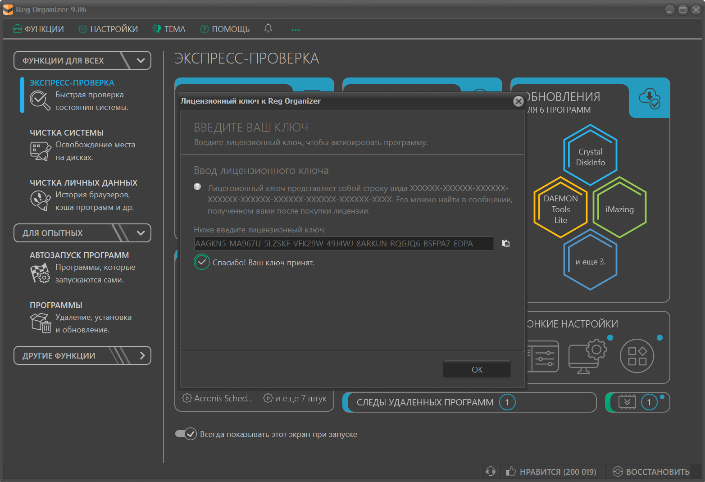Click the support headset icon in status bar

(x=491, y=472)
